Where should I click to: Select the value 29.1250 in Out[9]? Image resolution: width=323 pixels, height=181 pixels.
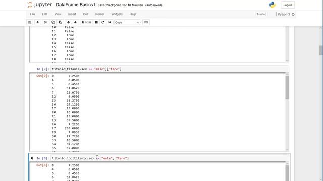click(x=73, y=104)
